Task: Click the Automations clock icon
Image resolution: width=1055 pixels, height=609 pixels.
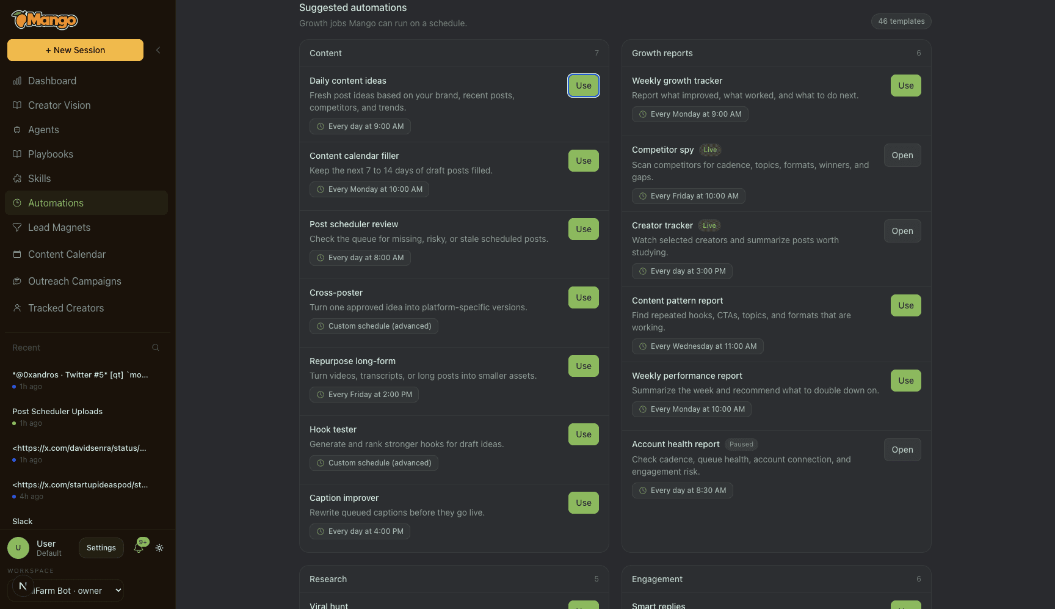Action: 17,203
